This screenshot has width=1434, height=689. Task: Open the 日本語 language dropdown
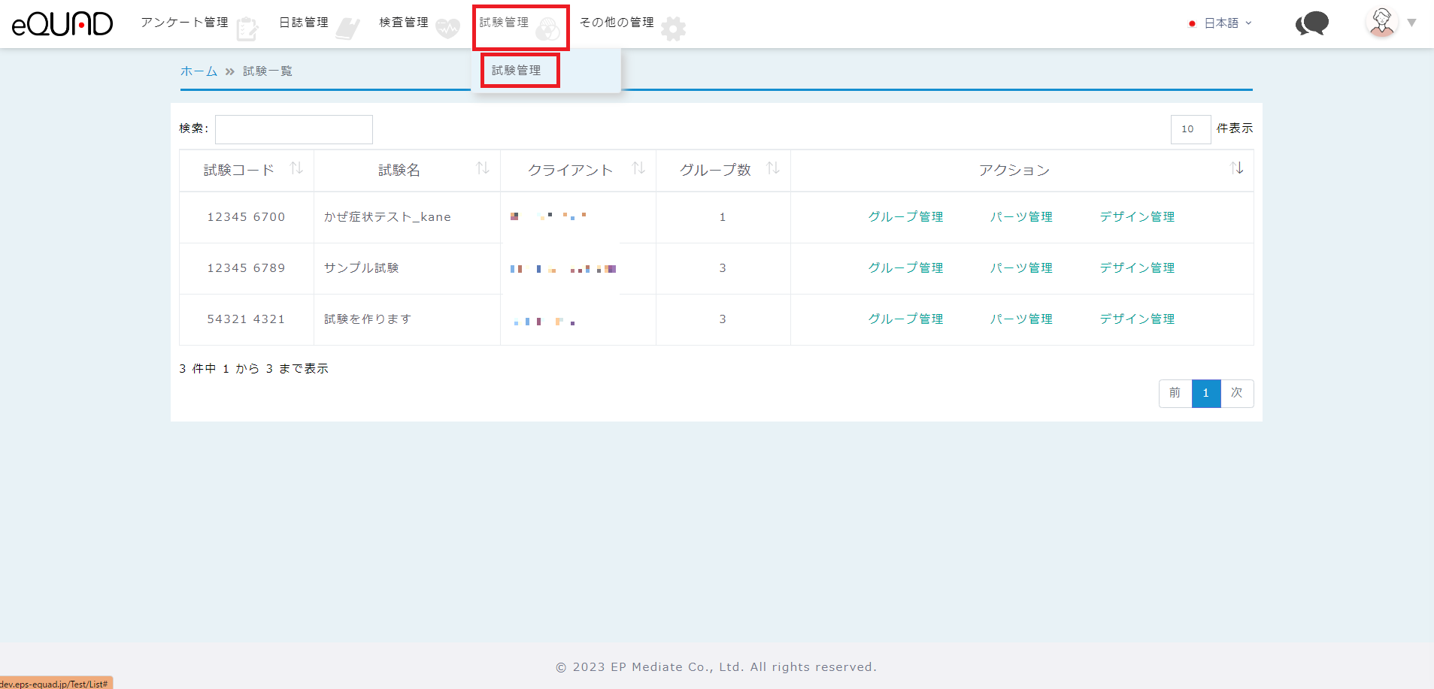1221,23
